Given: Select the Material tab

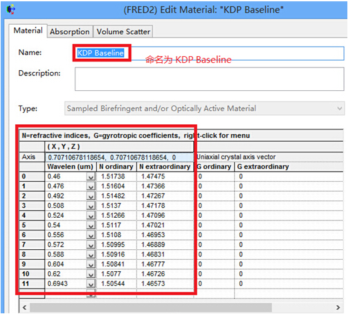Looking at the screenshot, I should (28, 31).
